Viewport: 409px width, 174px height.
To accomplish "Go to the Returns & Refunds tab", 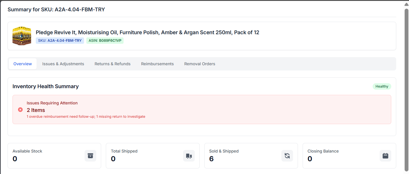I will [112, 64].
